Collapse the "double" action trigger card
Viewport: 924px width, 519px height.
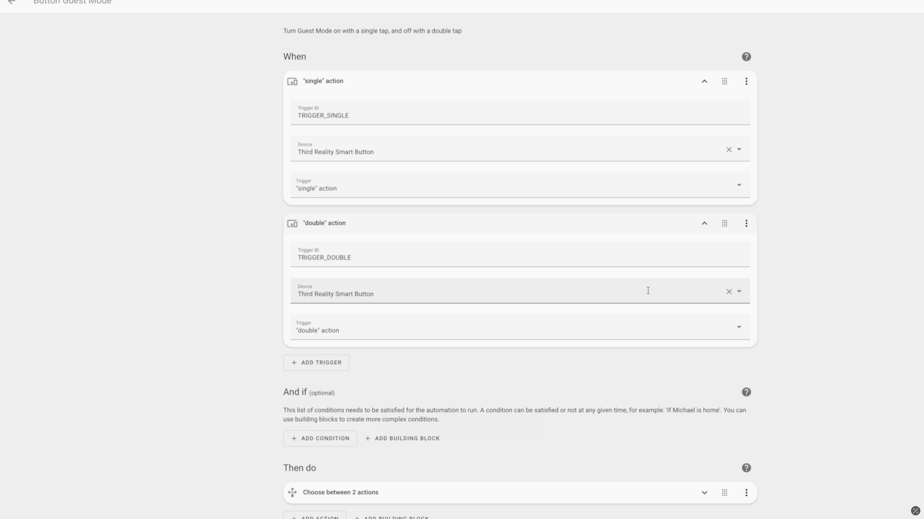click(x=704, y=223)
